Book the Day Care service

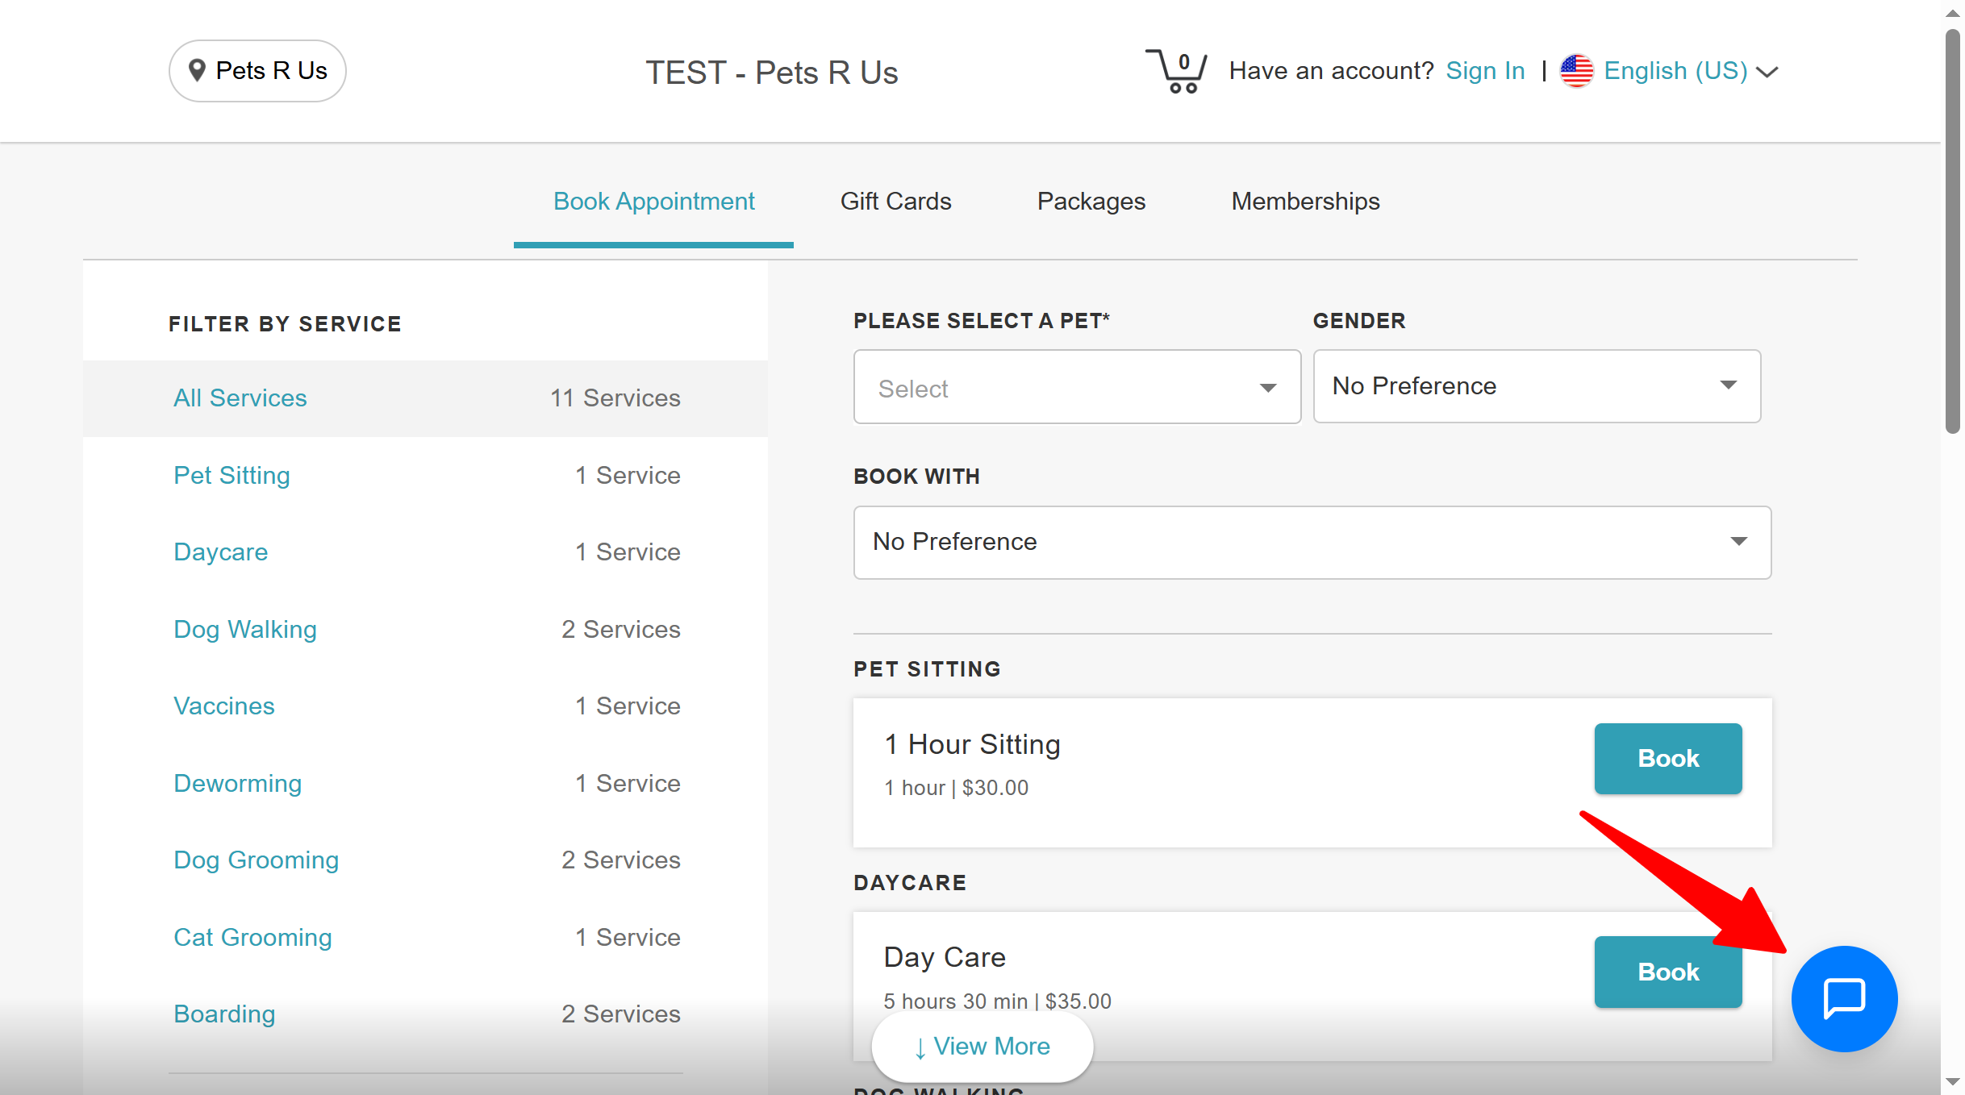[x=1667, y=971]
